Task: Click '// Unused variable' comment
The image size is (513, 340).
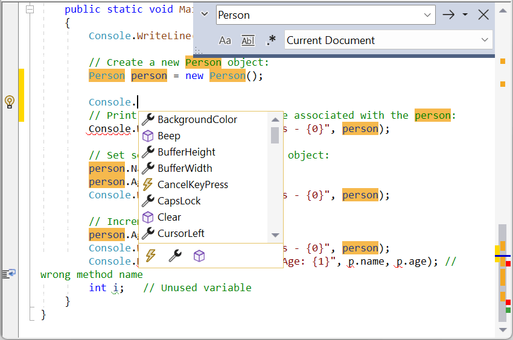Action: tap(197, 288)
